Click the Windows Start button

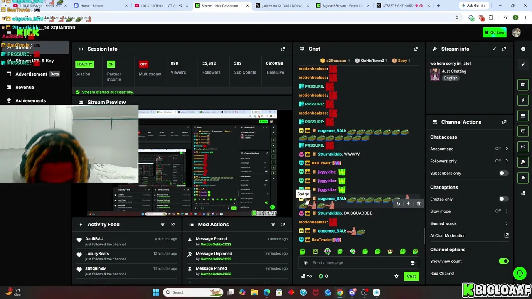(156, 292)
